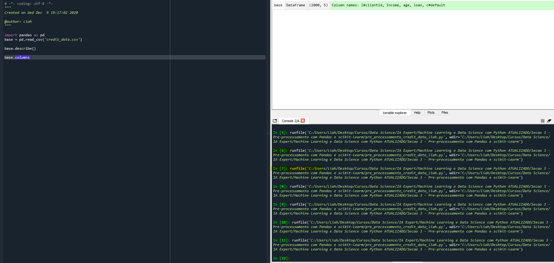Click the In [11] runfile entry
The height and width of the screenshot is (263, 554).
pos(413,245)
